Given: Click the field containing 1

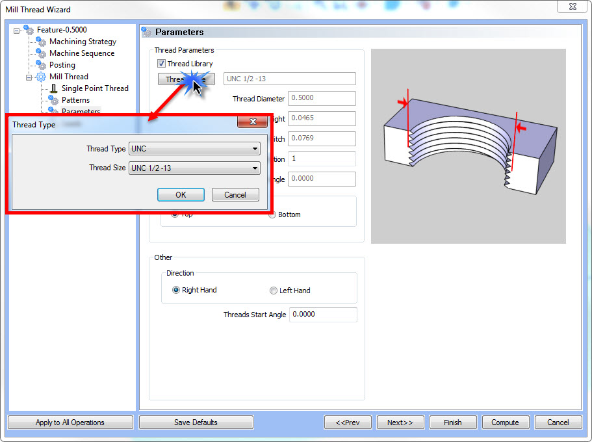Looking at the screenshot, I should [322, 159].
